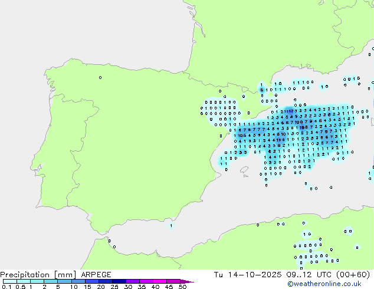Click the 15 to 20 mm legend swatch

tap(91, 281)
